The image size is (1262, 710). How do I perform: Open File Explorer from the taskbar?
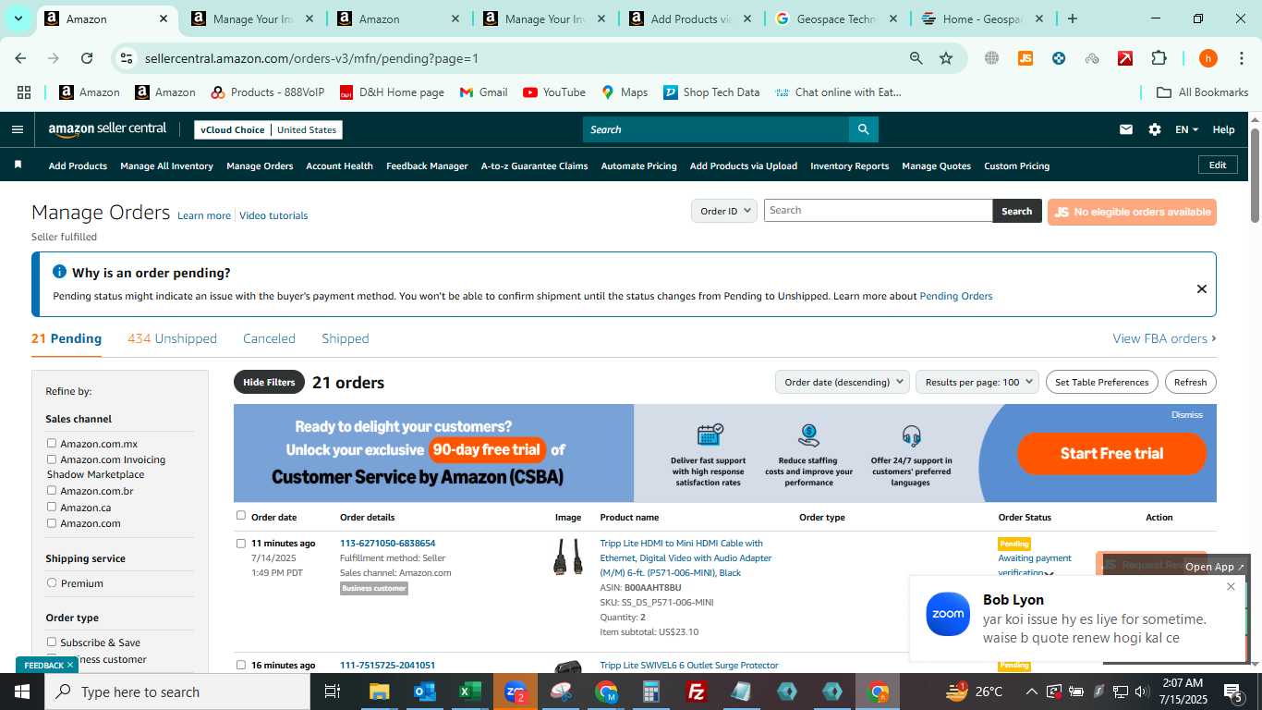click(x=380, y=692)
